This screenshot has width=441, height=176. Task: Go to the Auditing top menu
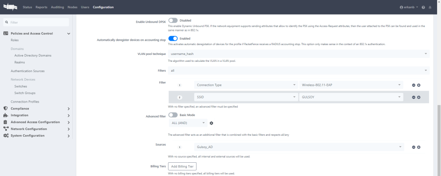pos(57,7)
